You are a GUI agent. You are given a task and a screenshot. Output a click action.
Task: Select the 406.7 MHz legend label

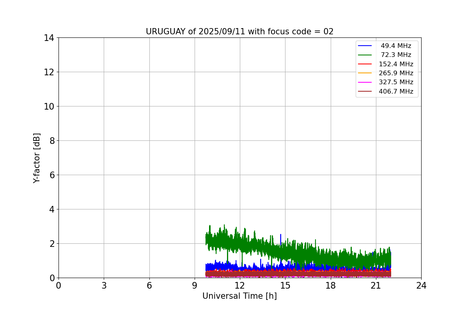click(x=396, y=91)
